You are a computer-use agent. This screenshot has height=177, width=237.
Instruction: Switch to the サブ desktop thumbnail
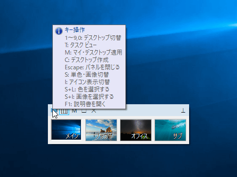click(x=170, y=130)
